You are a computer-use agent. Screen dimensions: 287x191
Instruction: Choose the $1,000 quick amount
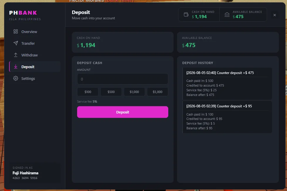click(134, 92)
